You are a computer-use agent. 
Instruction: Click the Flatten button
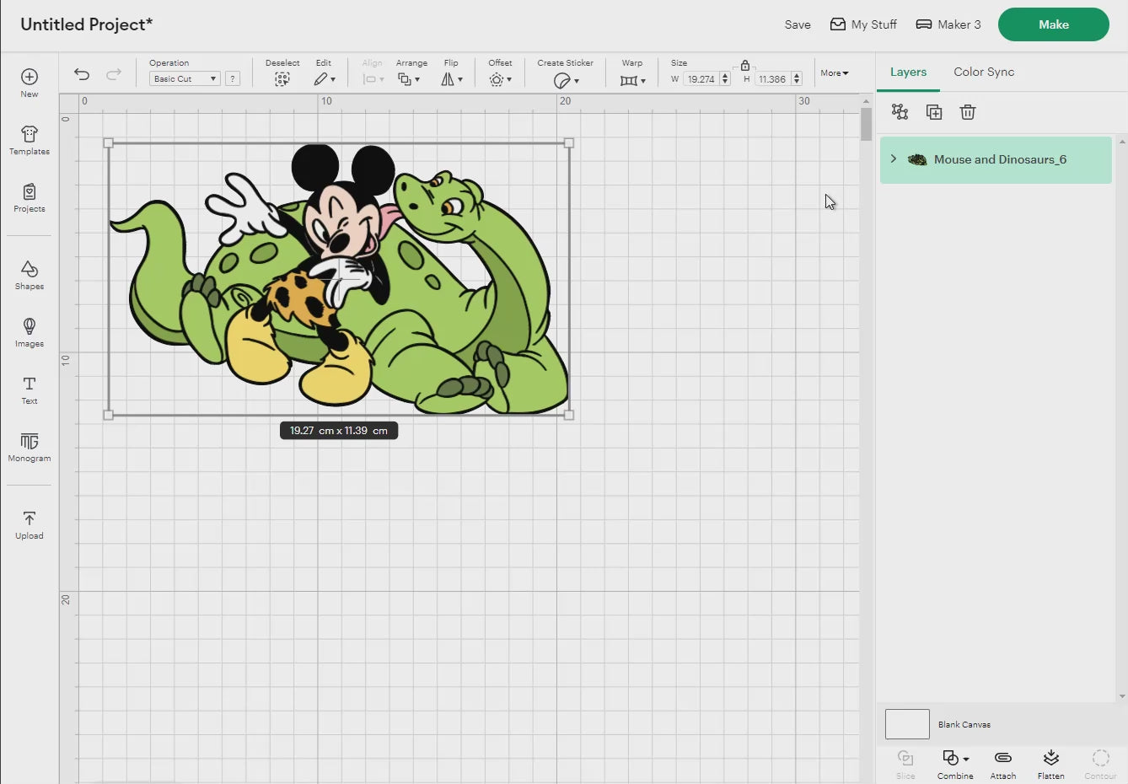coord(1051,764)
